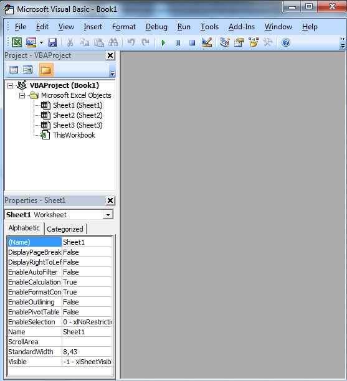Click View Code icon in Project pane
Image resolution: width=347 pixels, height=381 pixels.
[x=14, y=70]
